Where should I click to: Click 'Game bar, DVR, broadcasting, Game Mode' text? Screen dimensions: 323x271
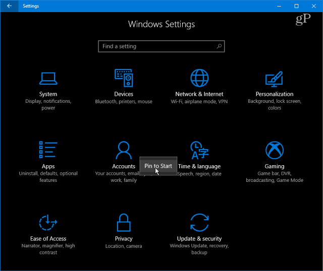[275, 177]
